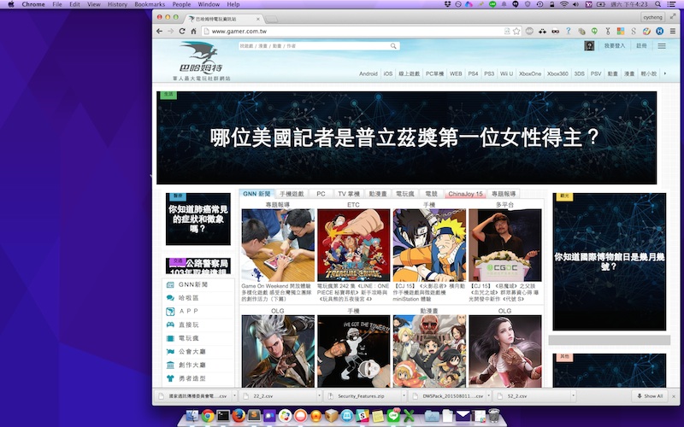Viewport: 684px width, 427px height.
Task: Click Show All downloads button
Action: click(650, 396)
